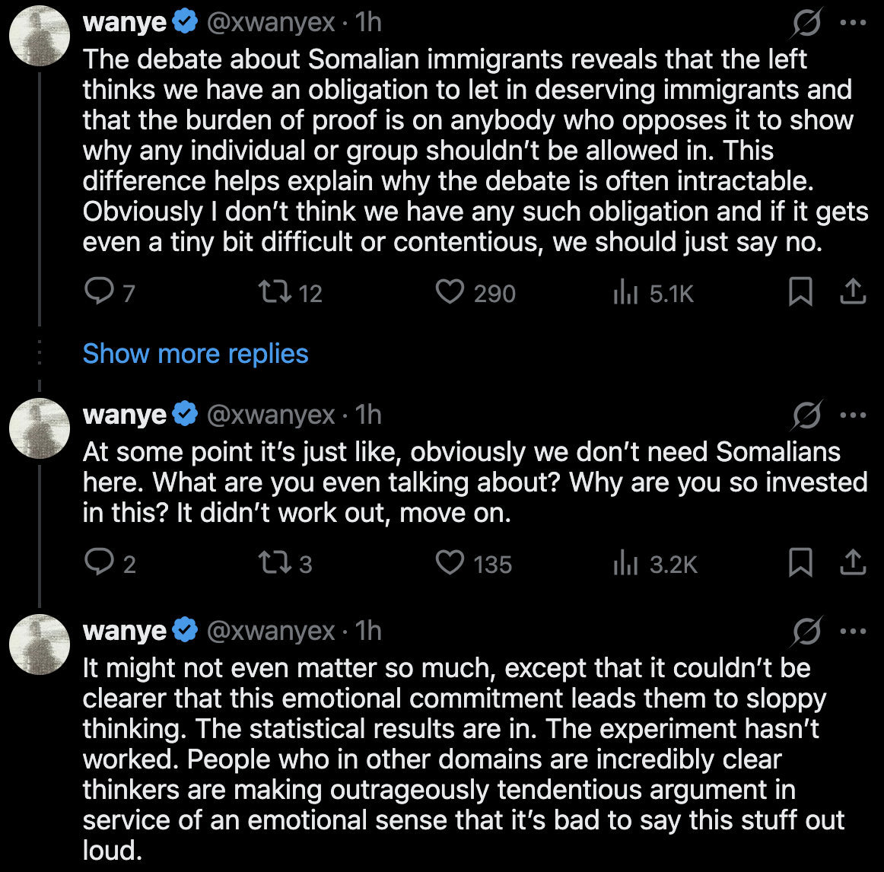Share the first tweet in the thread

pos(853,292)
